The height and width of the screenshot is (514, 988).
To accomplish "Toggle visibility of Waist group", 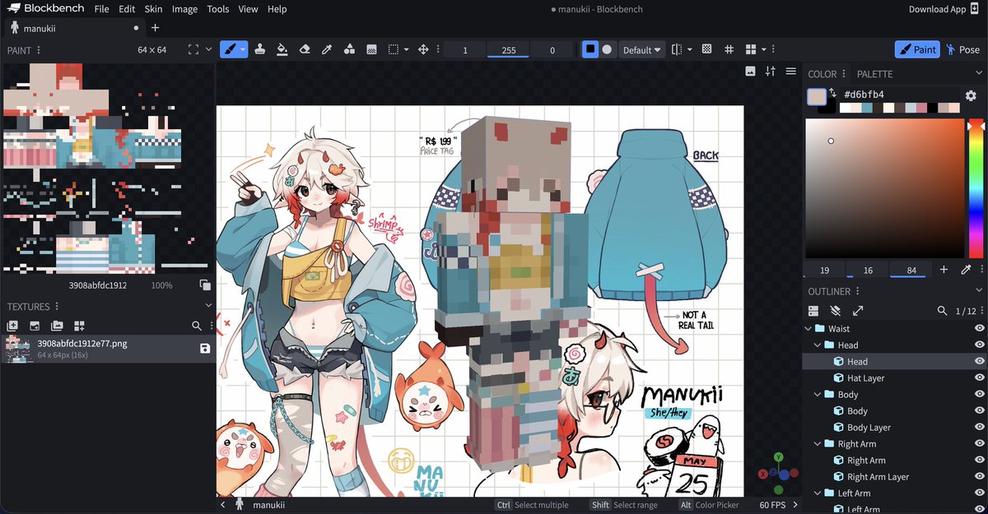I will (x=980, y=328).
